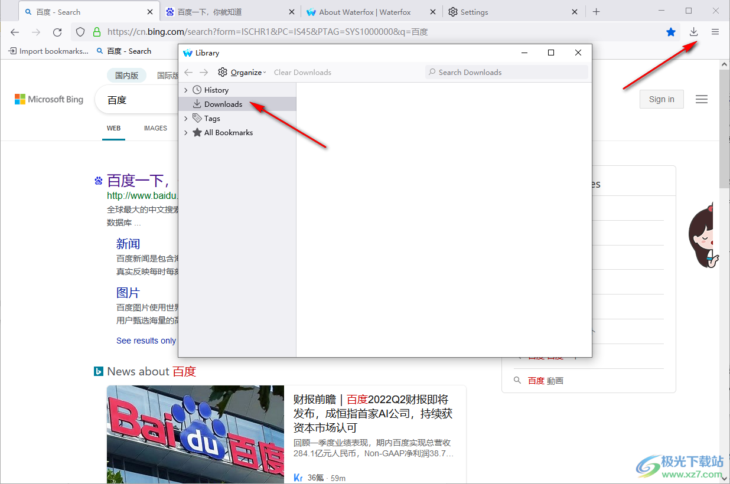Click the Library window's back arrow

coord(188,72)
